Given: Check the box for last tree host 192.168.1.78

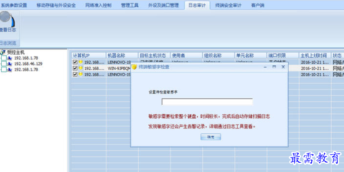Looking at the screenshot, I should pos(4,70).
